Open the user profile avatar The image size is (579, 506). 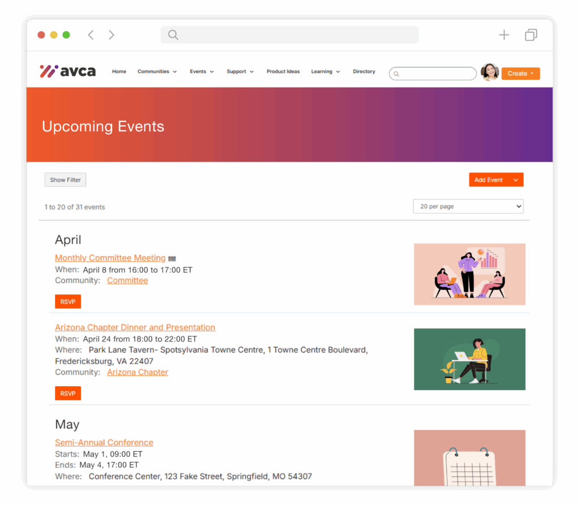coord(490,72)
